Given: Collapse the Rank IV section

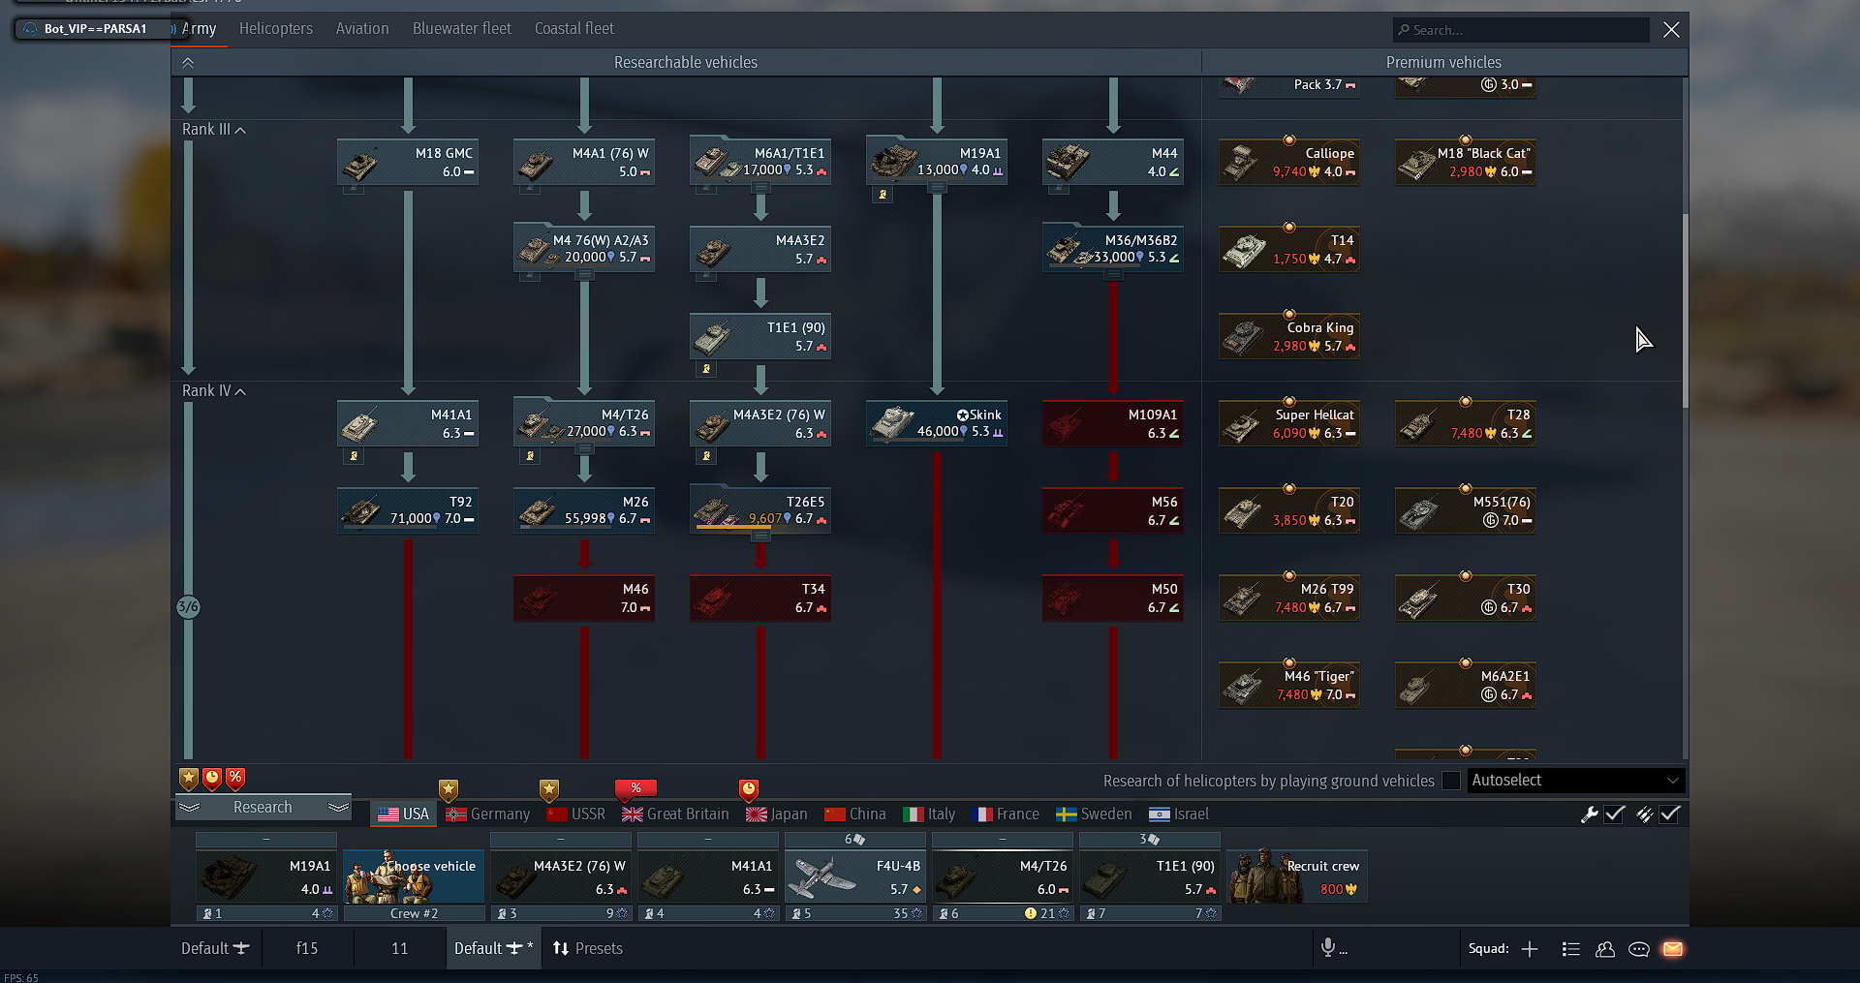Looking at the screenshot, I should pyautogui.click(x=240, y=390).
